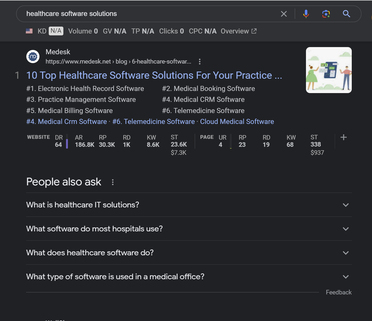372x321 pixels.
Task: Click the GV N/A keyword stat
Action: point(115,31)
